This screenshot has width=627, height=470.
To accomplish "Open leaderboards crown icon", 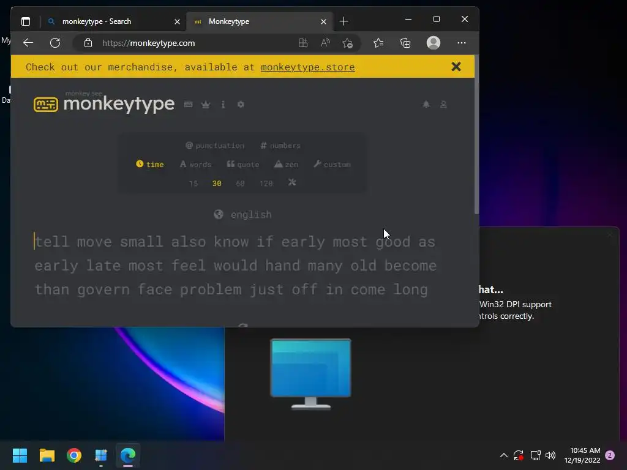I will (206, 104).
